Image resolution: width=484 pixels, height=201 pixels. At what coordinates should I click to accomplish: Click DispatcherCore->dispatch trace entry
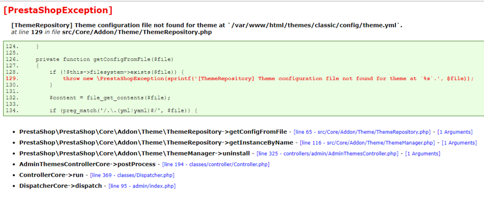[60, 186]
